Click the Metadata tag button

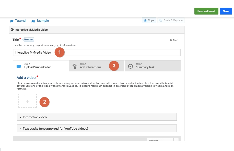[28, 40]
